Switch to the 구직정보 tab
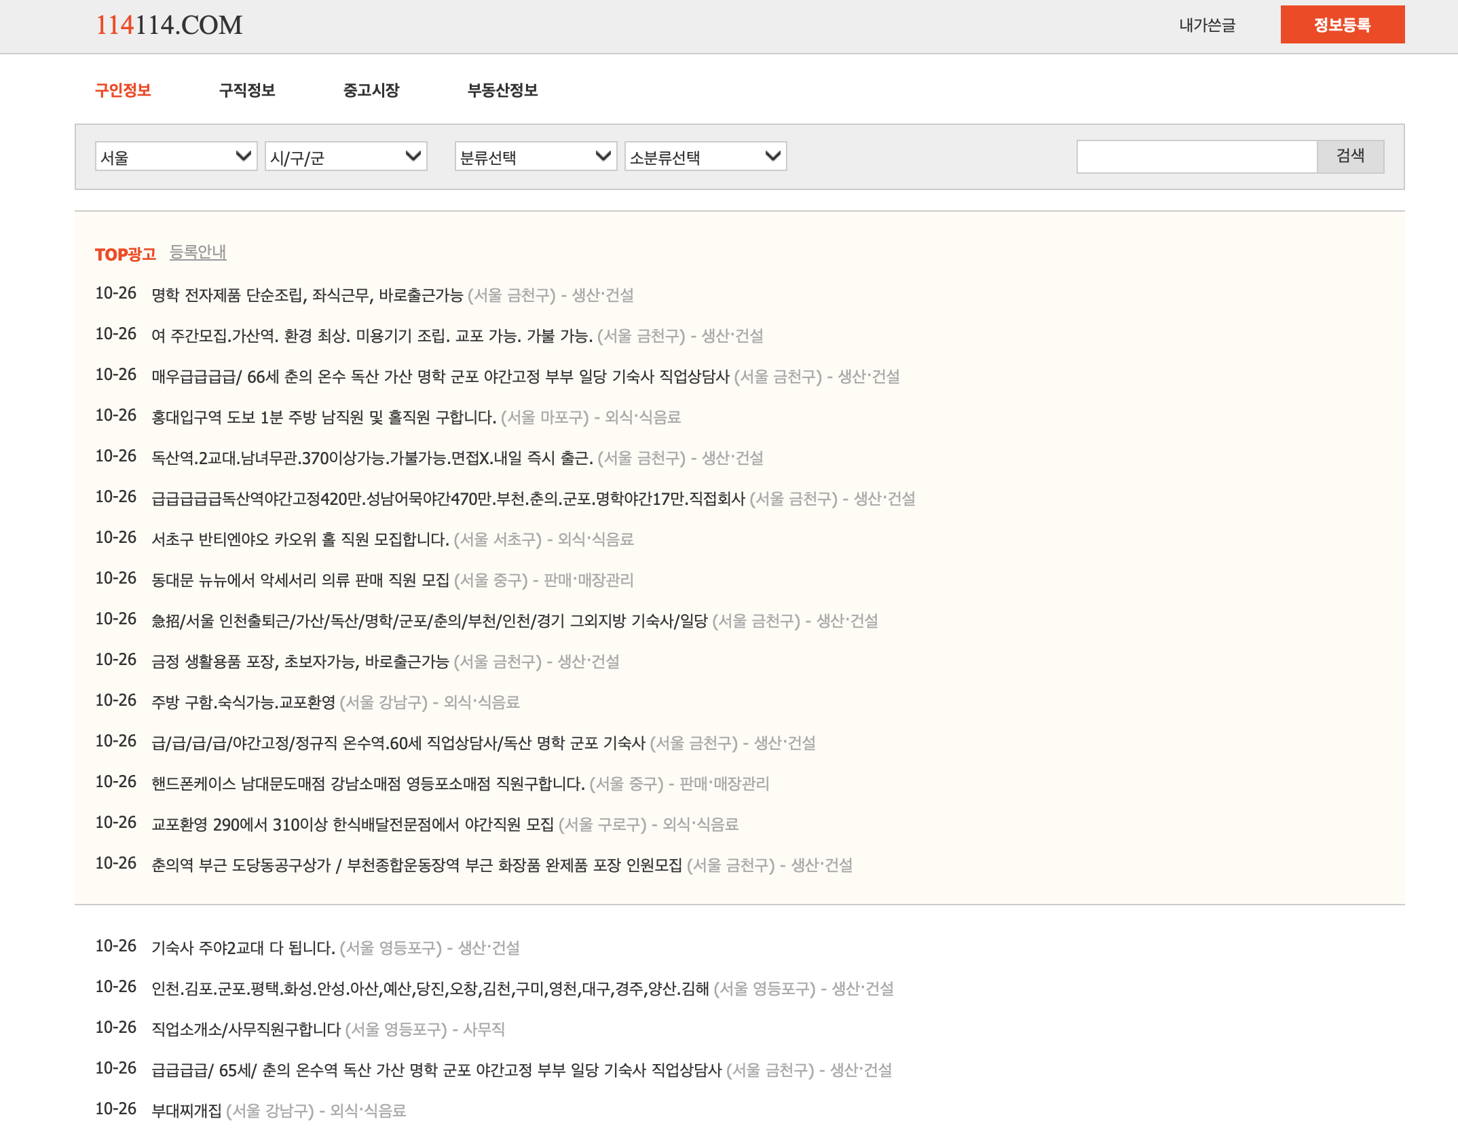1458x1136 pixels. click(247, 90)
